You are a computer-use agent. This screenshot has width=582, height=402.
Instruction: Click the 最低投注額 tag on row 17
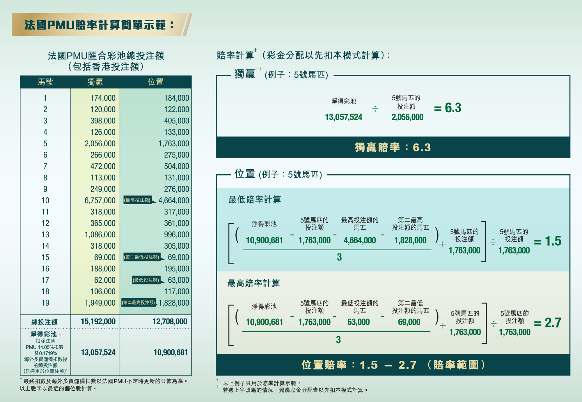[146, 280]
